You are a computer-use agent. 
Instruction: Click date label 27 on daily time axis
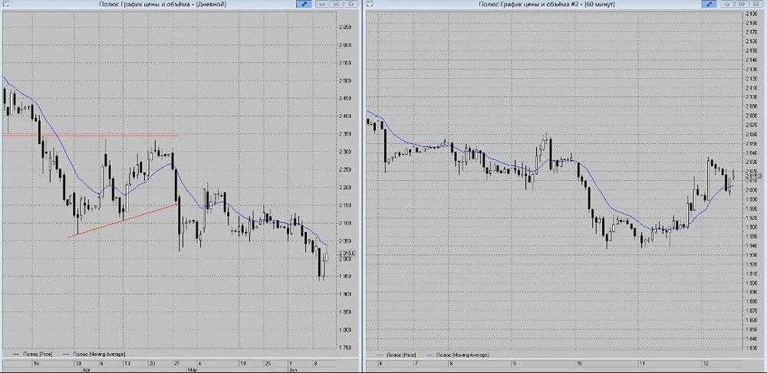176,364
